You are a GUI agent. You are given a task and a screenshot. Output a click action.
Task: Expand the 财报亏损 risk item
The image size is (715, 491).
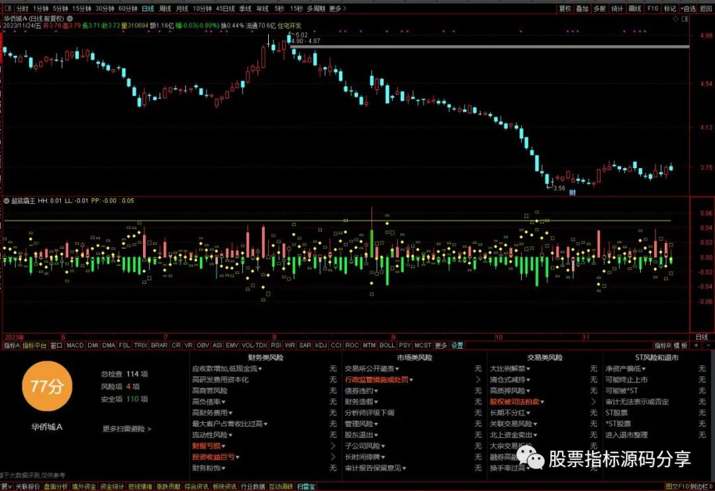pos(209,446)
